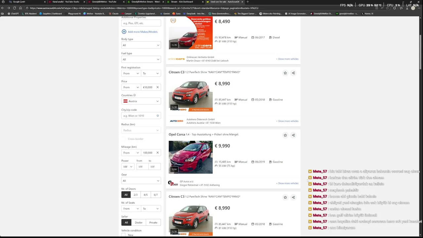Image resolution: width=423 pixels, height=238 pixels.
Task: Select 6/7 doors option
Action: pyautogui.click(x=156, y=195)
